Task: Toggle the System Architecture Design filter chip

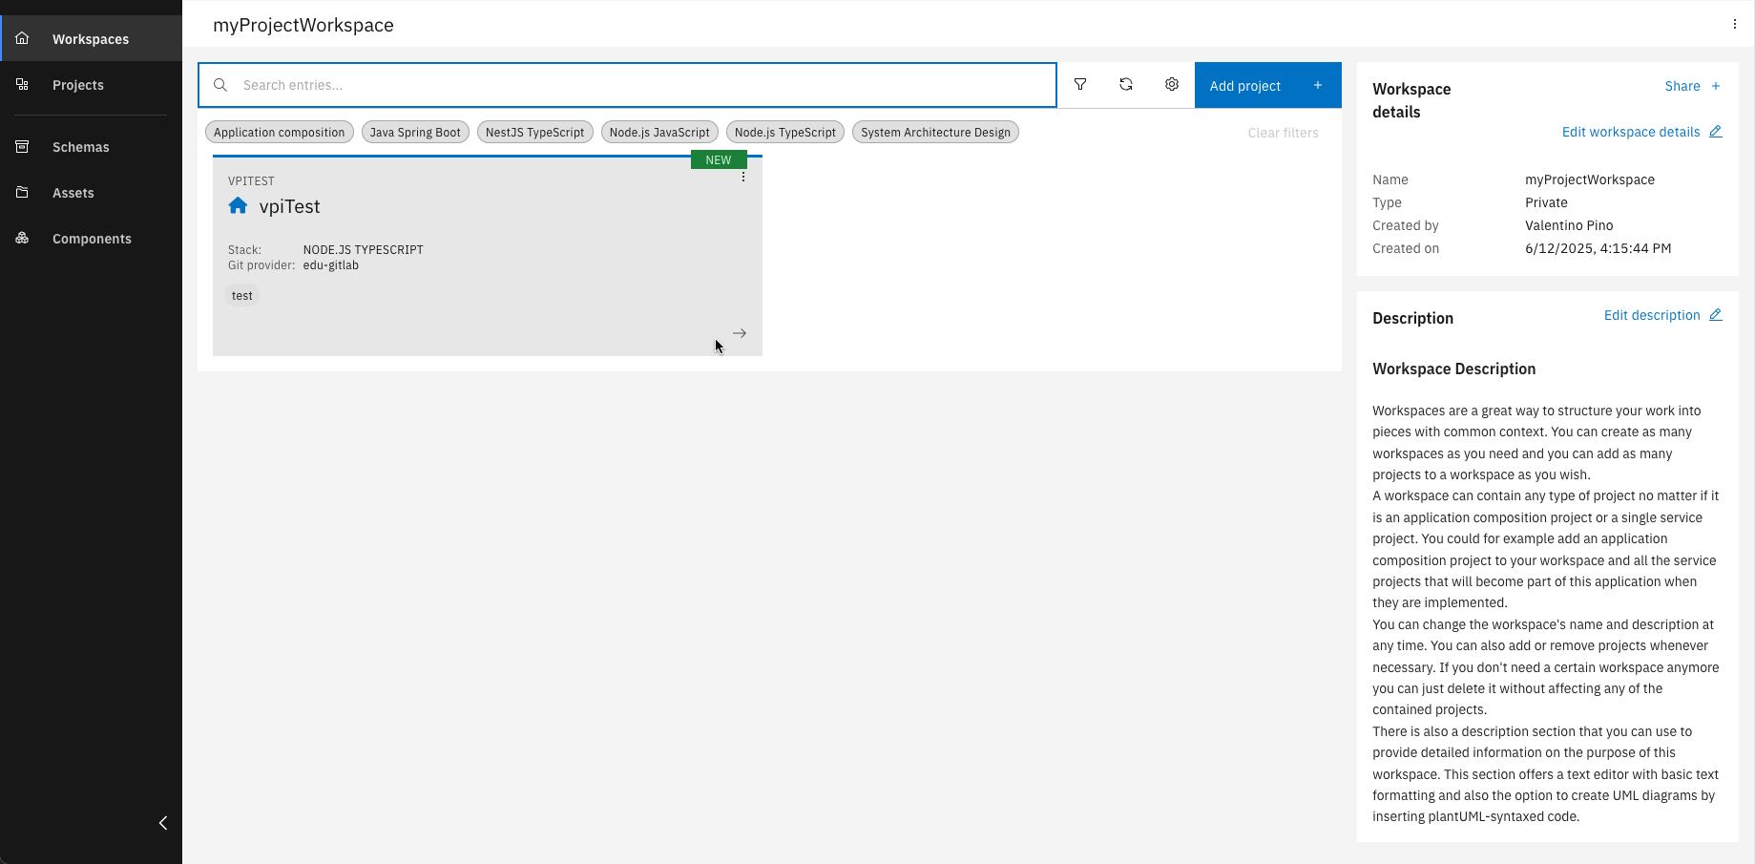Action: 934,132
